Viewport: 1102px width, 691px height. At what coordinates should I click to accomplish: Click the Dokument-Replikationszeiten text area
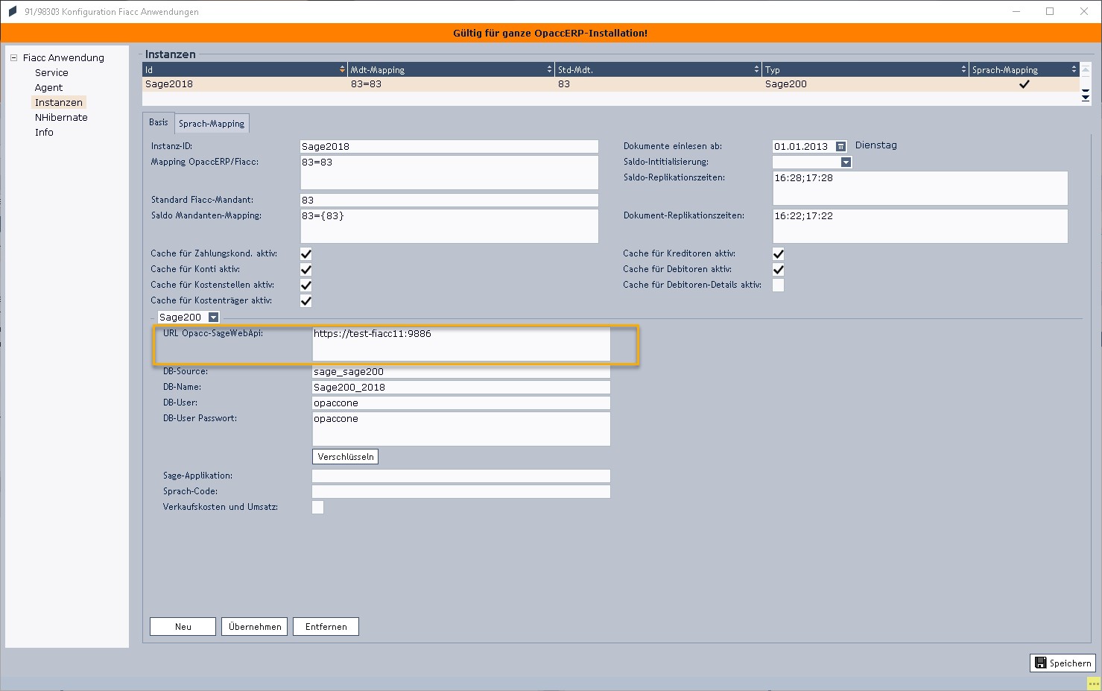click(x=920, y=227)
